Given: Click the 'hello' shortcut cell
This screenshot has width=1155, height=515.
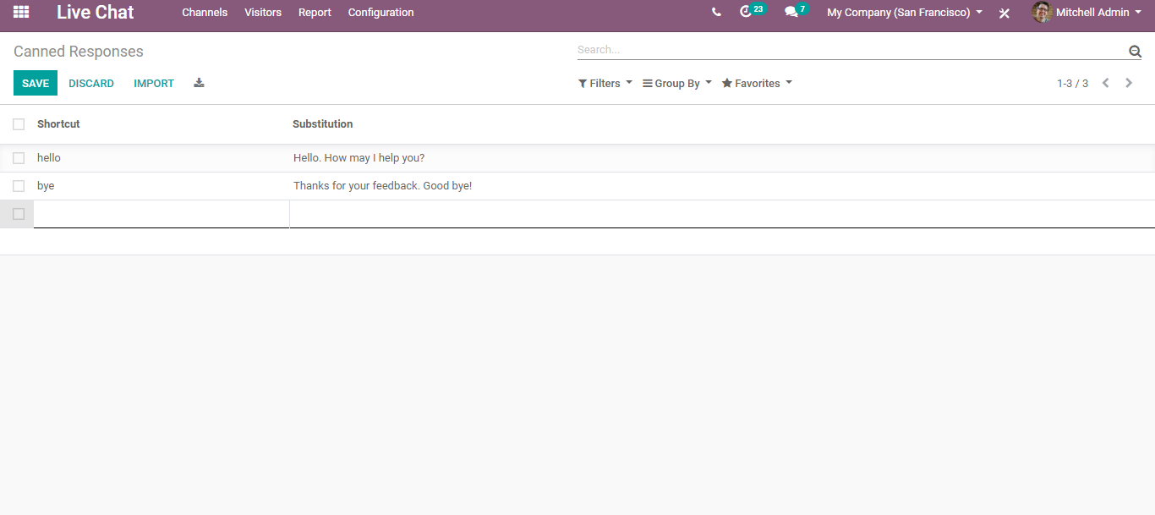Looking at the screenshot, I should tap(49, 158).
